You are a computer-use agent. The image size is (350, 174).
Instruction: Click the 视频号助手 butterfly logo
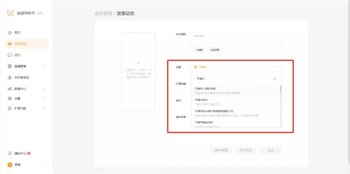coord(10,13)
